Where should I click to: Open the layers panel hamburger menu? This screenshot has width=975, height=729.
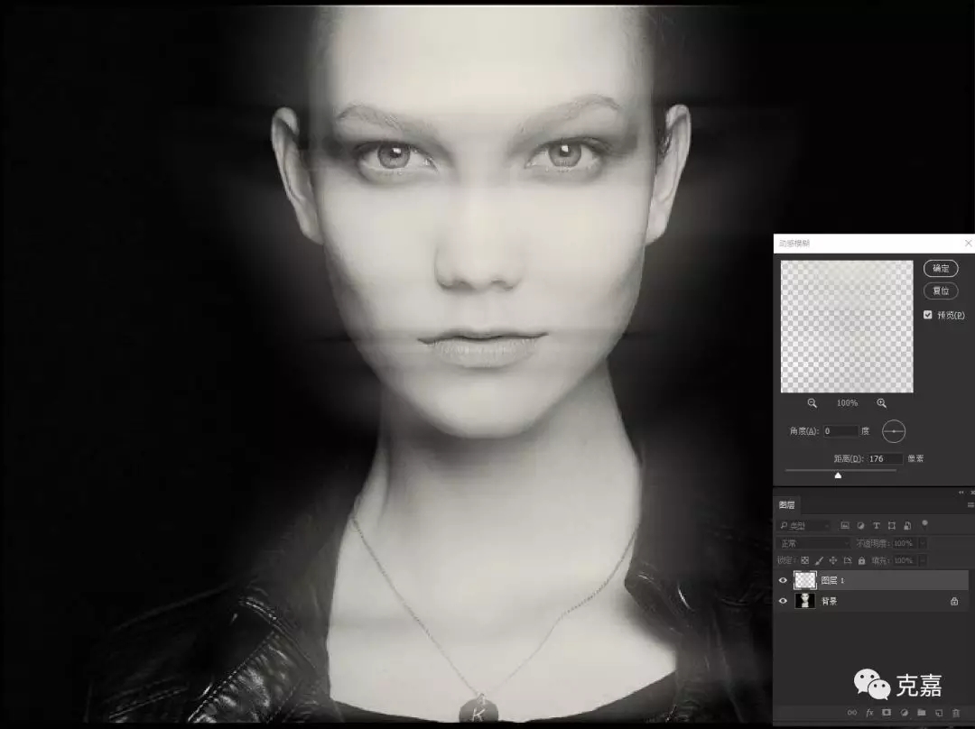click(x=970, y=504)
